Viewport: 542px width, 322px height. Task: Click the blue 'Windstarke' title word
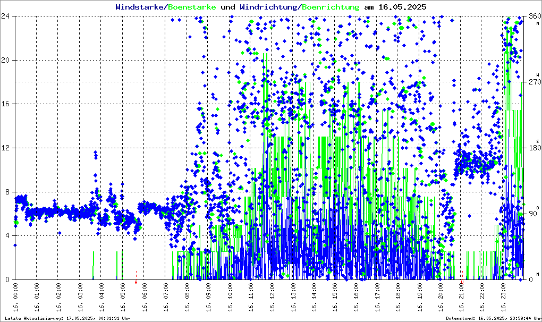[x=139, y=7]
